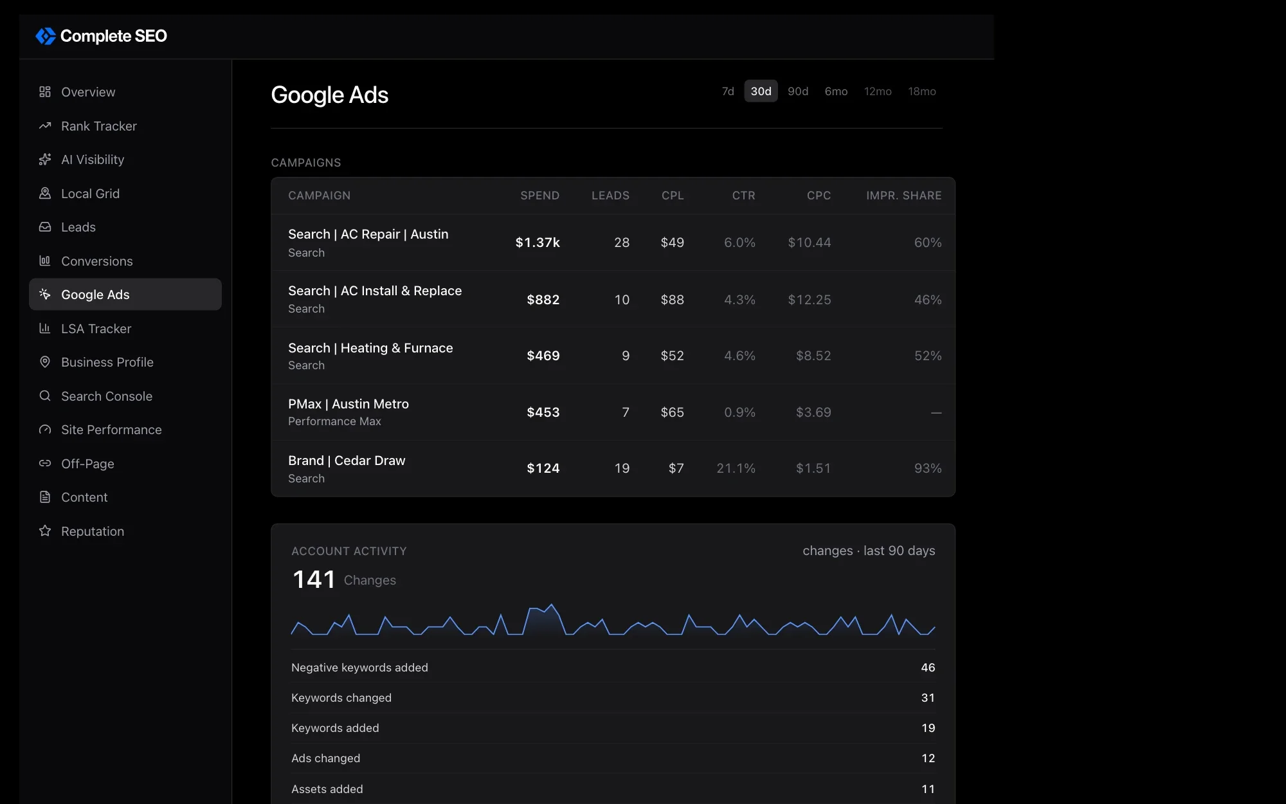The height and width of the screenshot is (804, 1286).
Task: Switch date range to 7d
Action: pos(728,91)
